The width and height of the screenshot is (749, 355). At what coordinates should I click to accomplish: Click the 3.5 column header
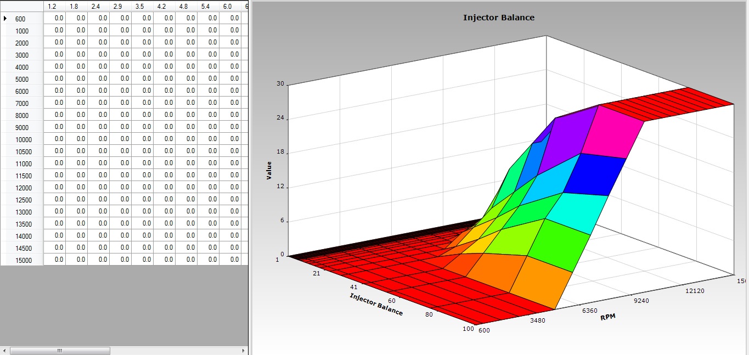(139, 6)
